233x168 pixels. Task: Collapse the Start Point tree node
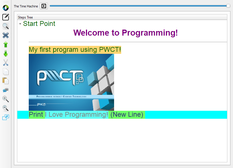point(20,24)
